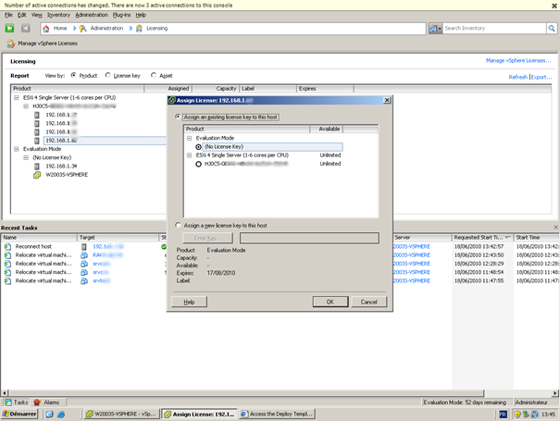Click the Licensing icon in breadcrumb
This screenshot has height=421, width=560.
(x=139, y=29)
